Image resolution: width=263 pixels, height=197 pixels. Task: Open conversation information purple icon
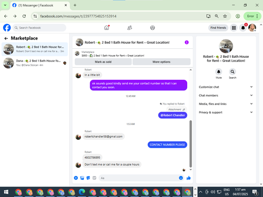point(187,43)
